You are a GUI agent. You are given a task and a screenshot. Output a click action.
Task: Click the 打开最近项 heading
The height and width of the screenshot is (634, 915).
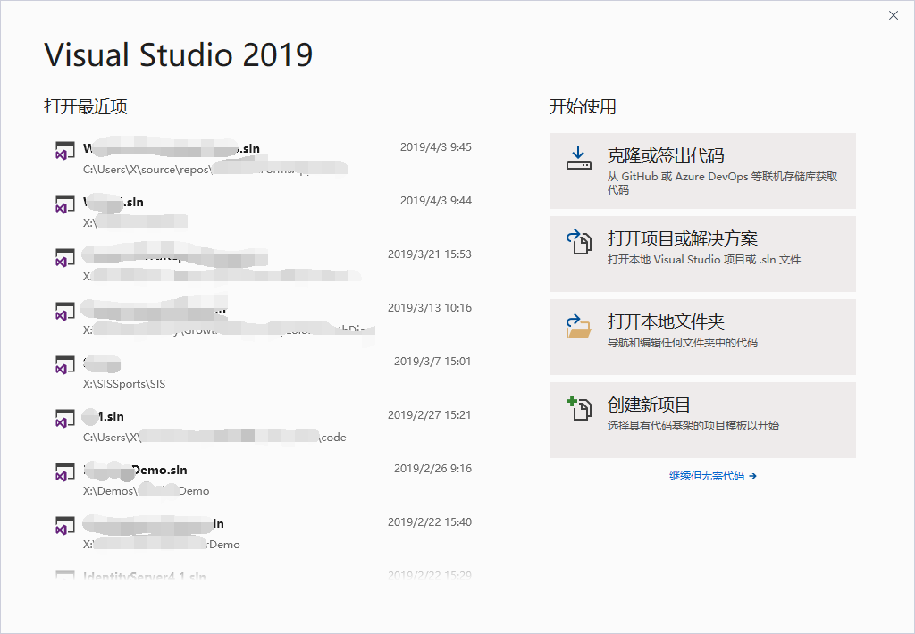(x=86, y=107)
